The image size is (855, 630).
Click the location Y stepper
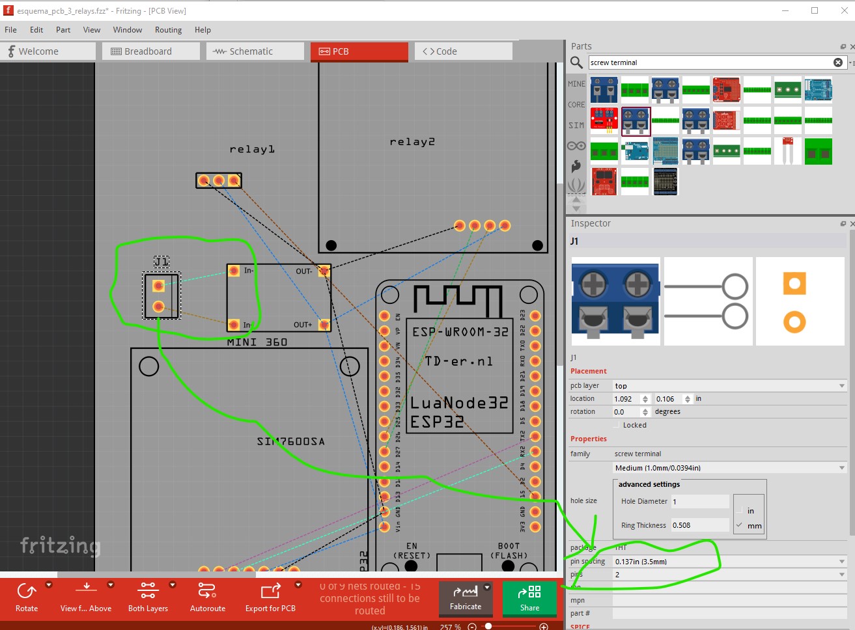(688, 399)
